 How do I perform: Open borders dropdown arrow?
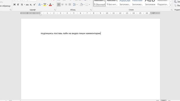point(89,4)
